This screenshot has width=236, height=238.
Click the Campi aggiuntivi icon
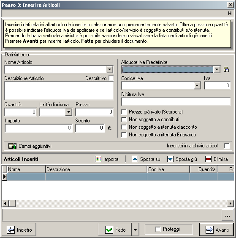(x=12, y=146)
